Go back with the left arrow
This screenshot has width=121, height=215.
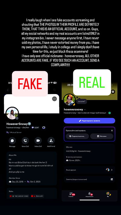8,90
